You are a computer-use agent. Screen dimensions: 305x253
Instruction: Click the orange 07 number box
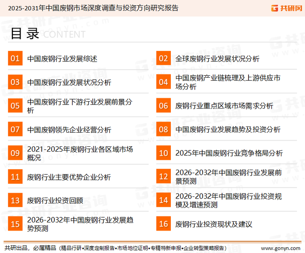tap(15, 129)
